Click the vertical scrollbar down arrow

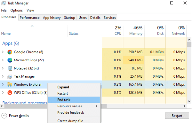tap(189, 101)
